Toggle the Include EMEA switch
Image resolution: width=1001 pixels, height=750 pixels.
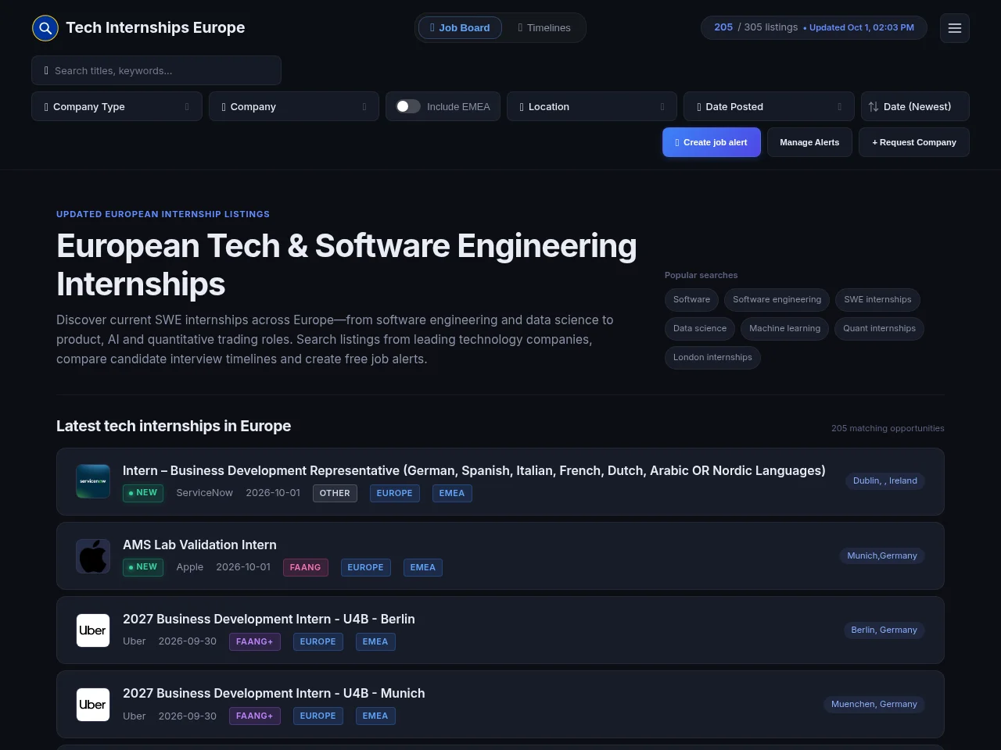[407, 106]
